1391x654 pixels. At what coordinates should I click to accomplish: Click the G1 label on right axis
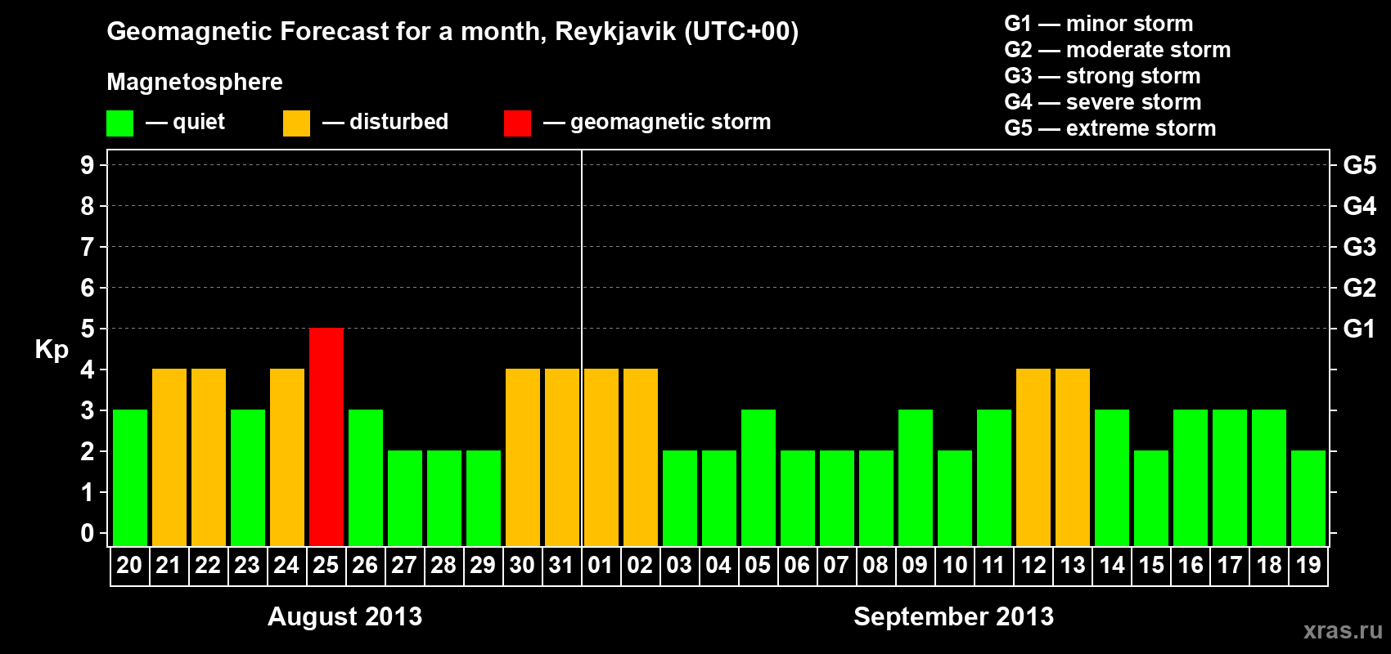(1360, 329)
